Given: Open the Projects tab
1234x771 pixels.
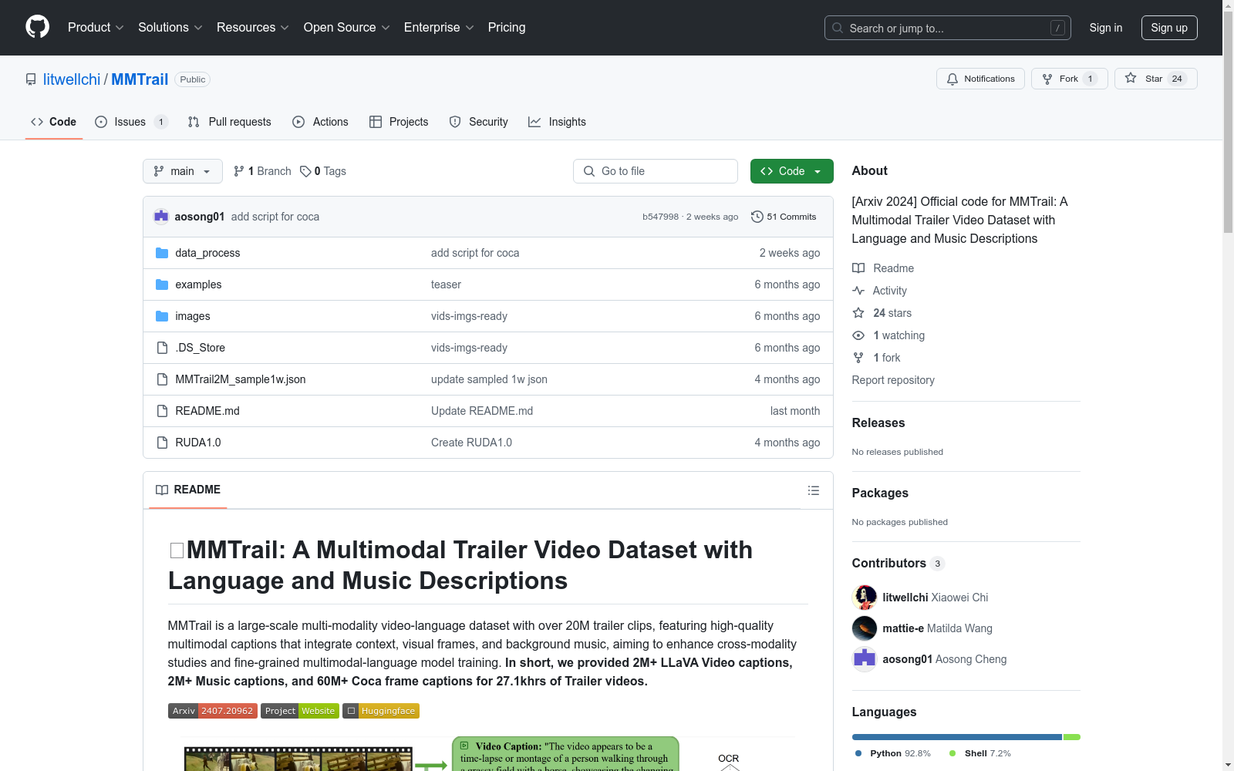Looking at the screenshot, I should [x=399, y=122].
